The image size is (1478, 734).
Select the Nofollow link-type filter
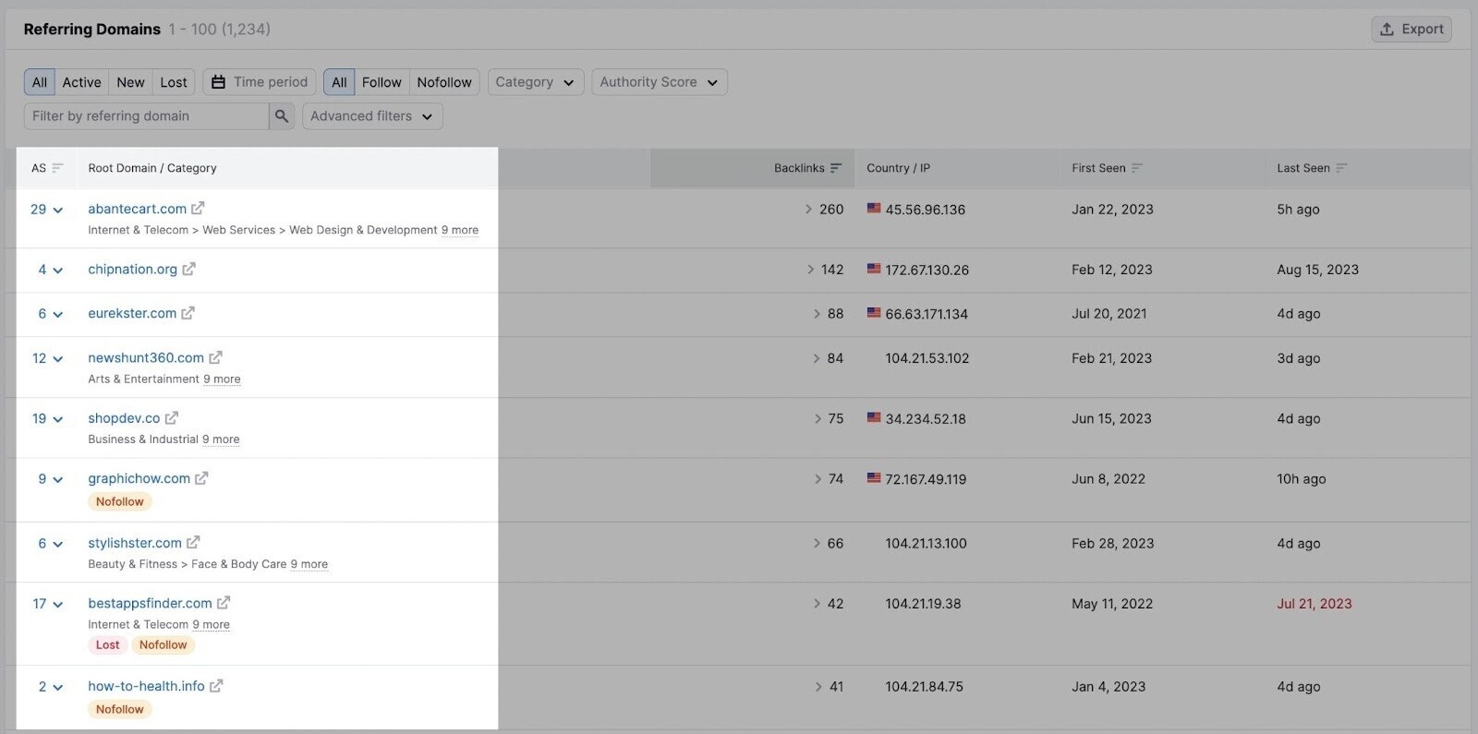tap(444, 82)
